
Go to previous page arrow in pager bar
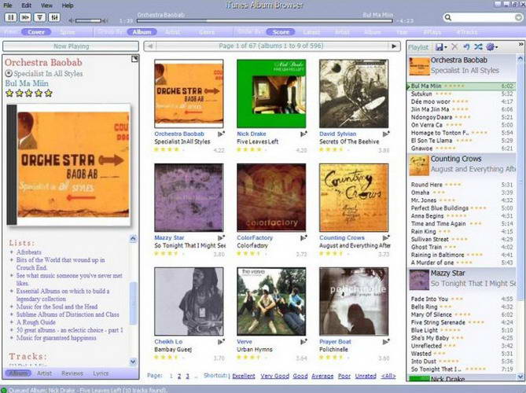point(150,46)
